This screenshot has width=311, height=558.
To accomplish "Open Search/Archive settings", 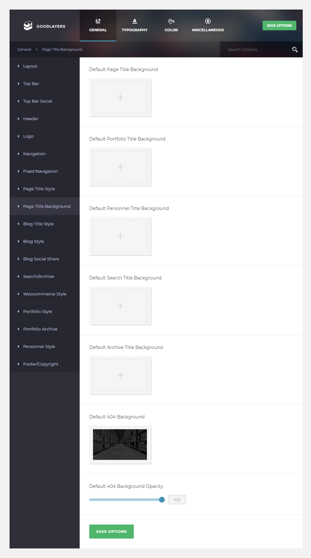I will [45, 276].
